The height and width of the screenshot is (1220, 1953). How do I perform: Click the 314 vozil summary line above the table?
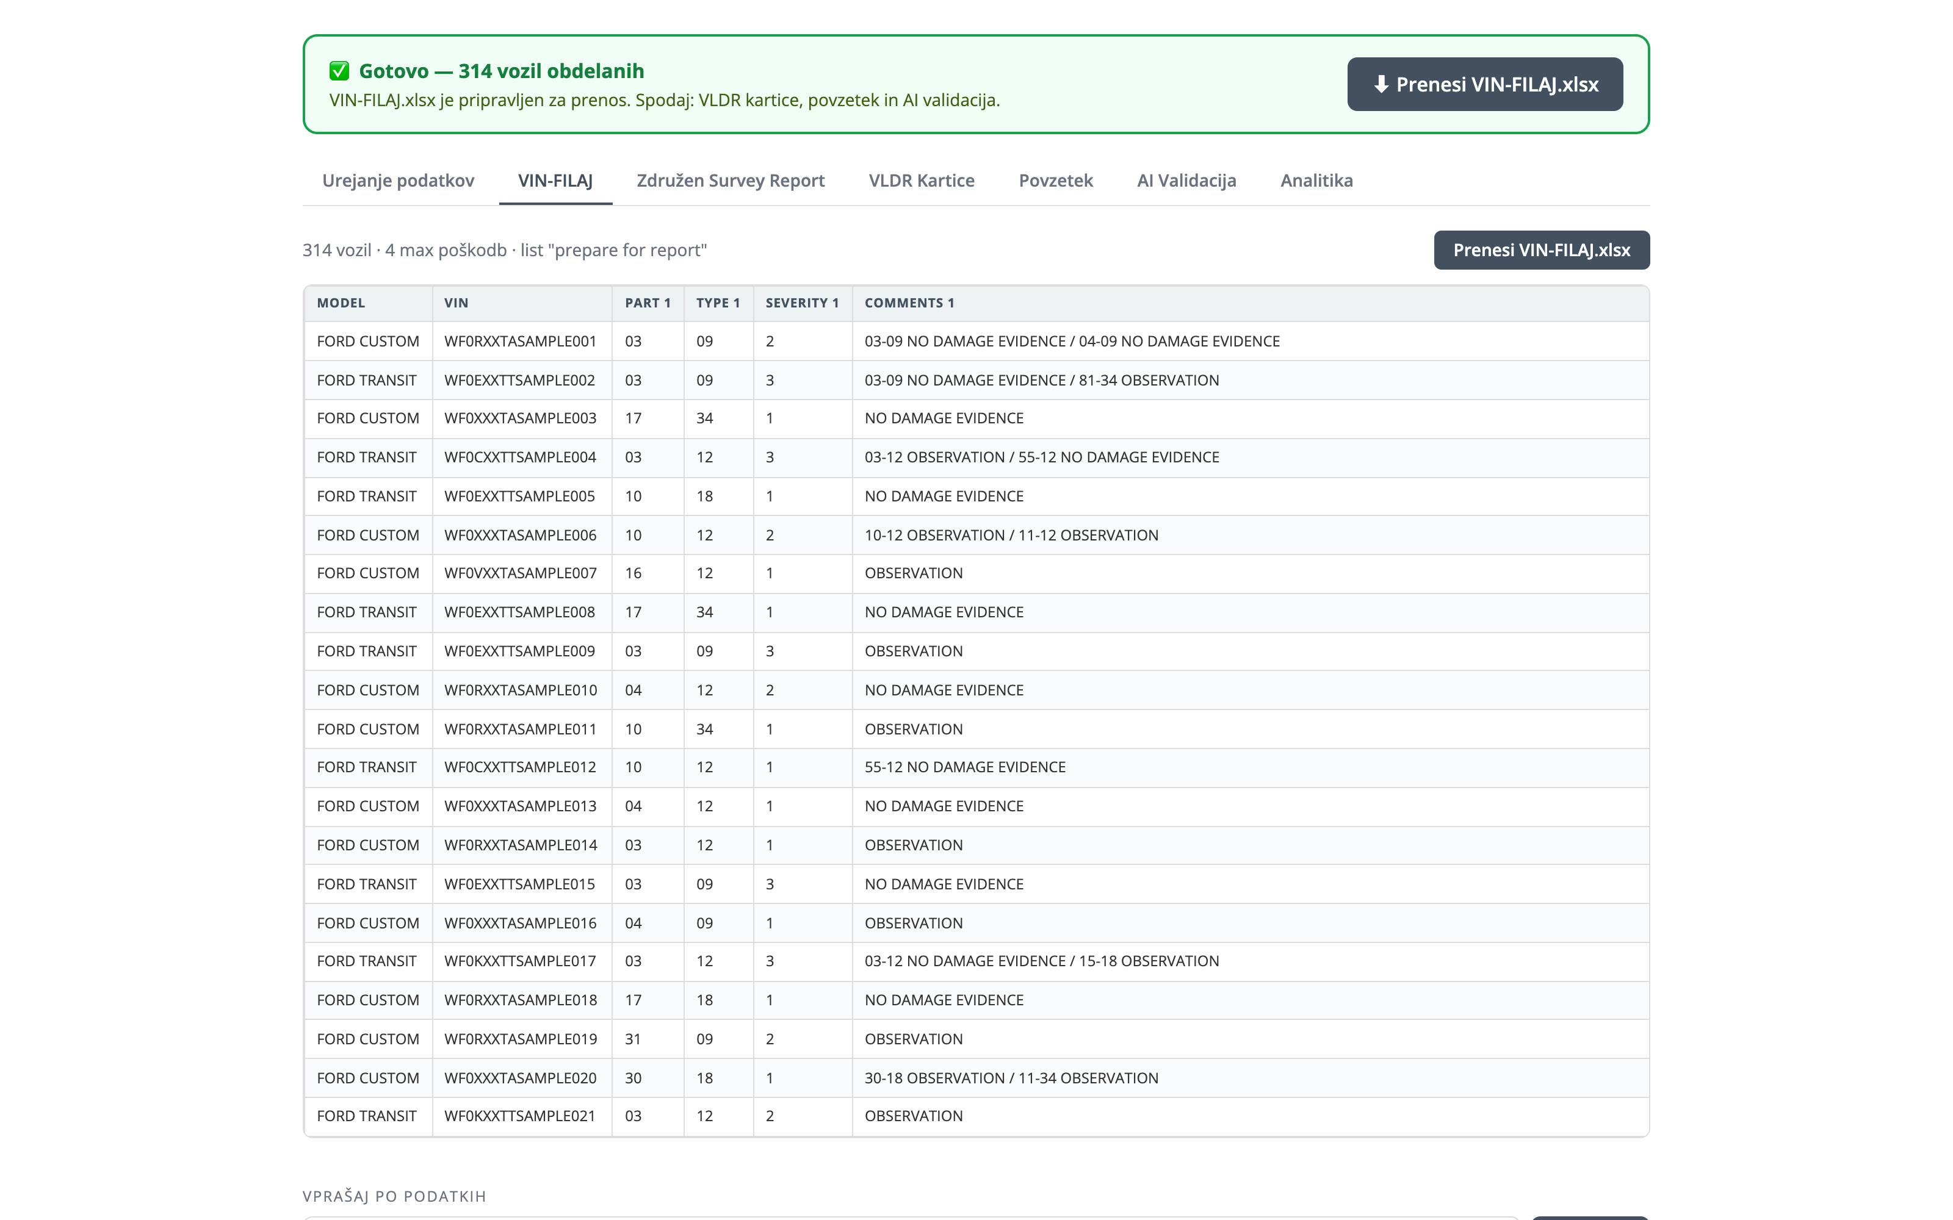[504, 250]
